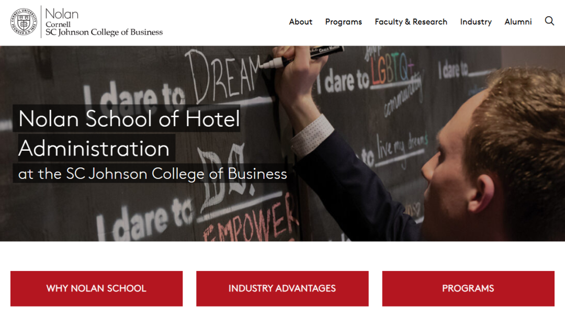Go to the Alumni menu item
The height and width of the screenshot is (315, 565).
518,21
